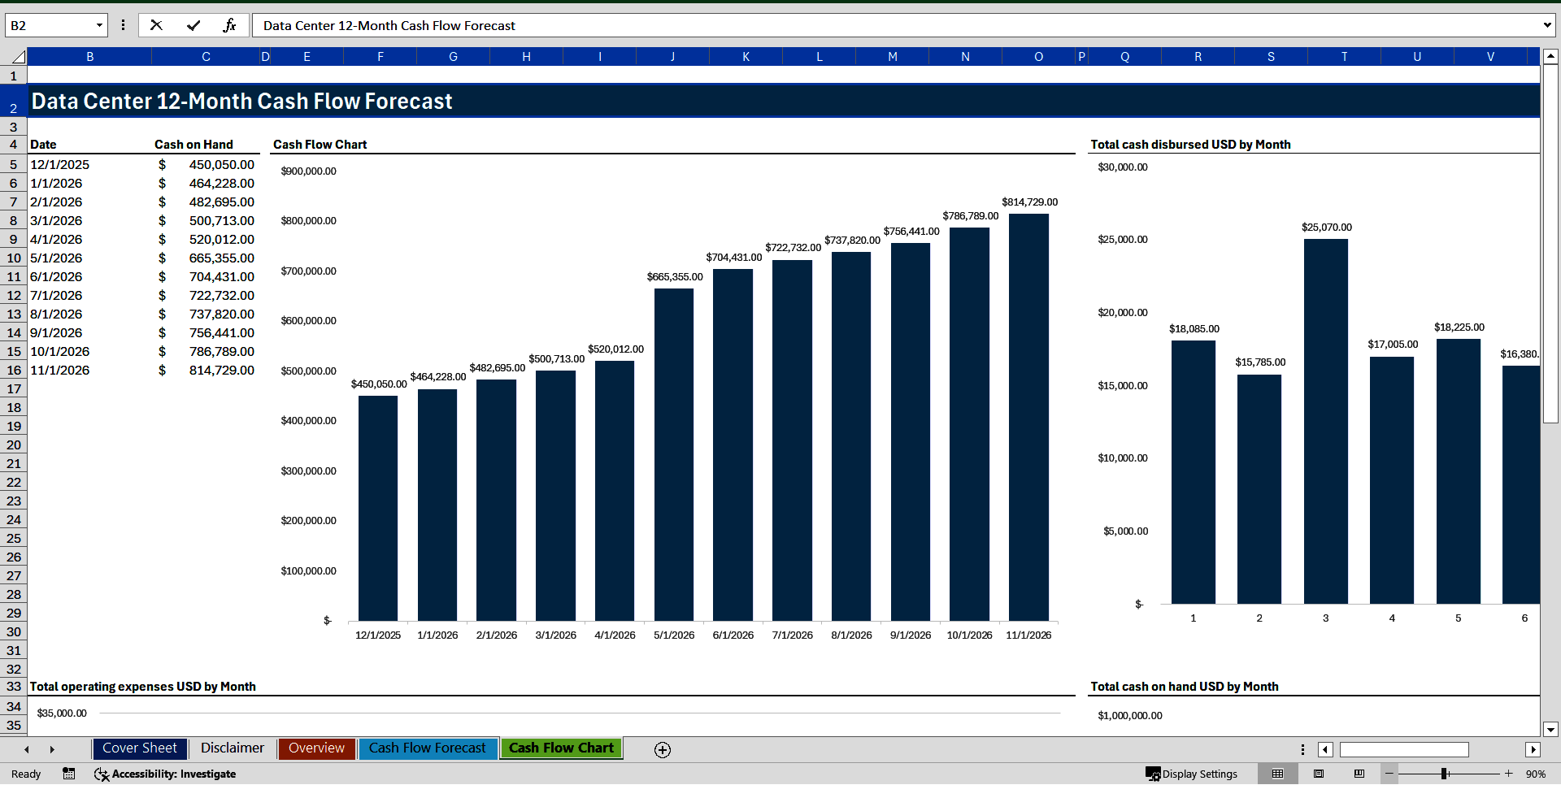Click the Accessibility: Investigate status indicator
Screen dimensions: 1561x785
(165, 774)
